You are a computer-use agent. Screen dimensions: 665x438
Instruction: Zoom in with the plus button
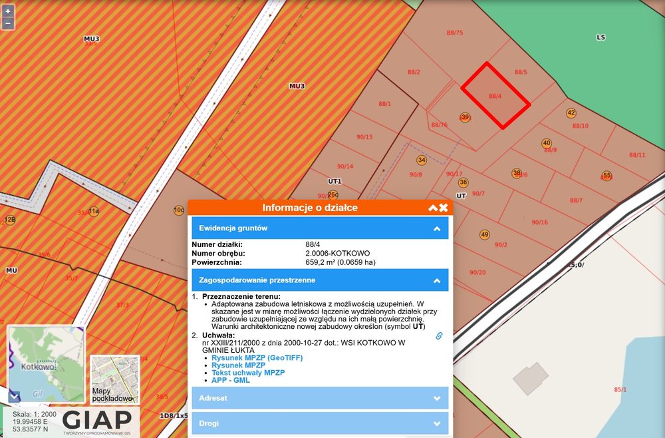click(x=8, y=11)
